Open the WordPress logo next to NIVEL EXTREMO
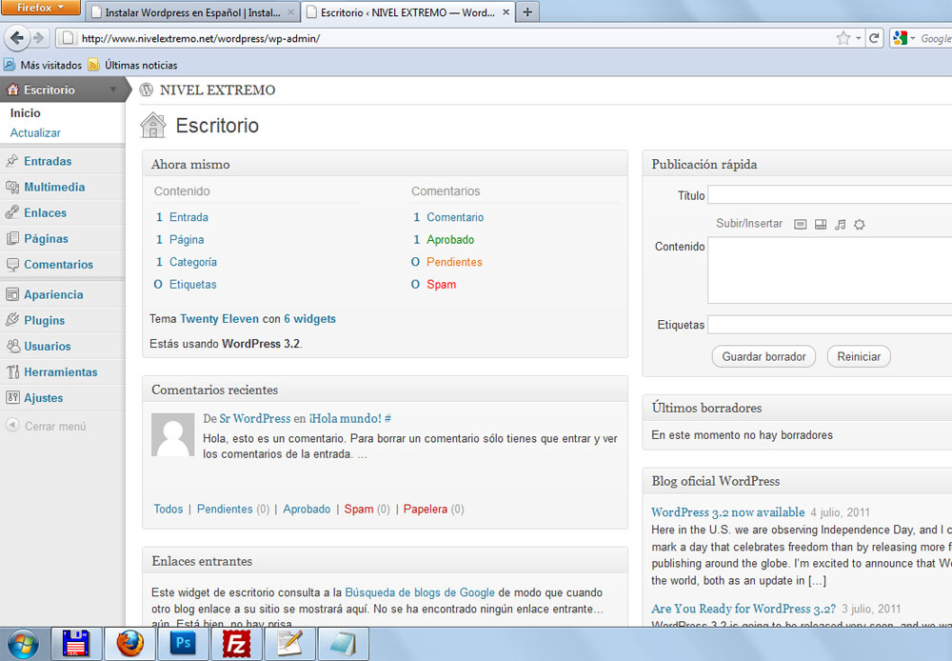The width and height of the screenshot is (952, 661). click(x=146, y=90)
